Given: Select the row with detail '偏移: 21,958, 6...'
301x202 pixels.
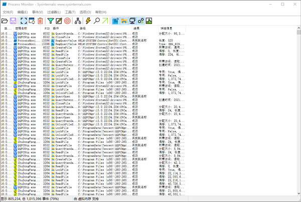Looking at the screenshot, I should [93, 190].
